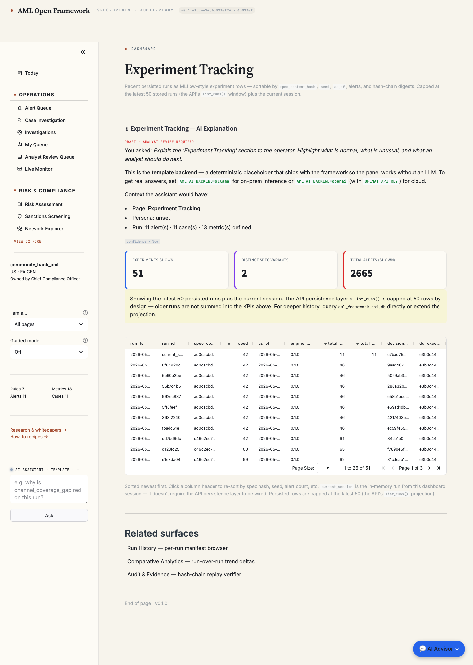Viewport: 473px width, 665px height.
Task: Click the filter icon left of the seed column
Action: pyautogui.click(x=229, y=343)
